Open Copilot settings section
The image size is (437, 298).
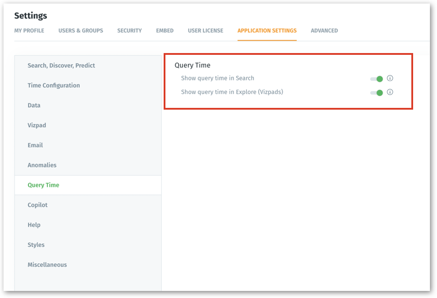coord(38,205)
